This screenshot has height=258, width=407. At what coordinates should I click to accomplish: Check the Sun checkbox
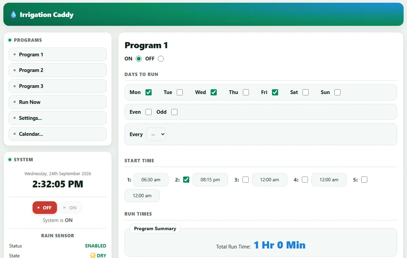pos(337,92)
